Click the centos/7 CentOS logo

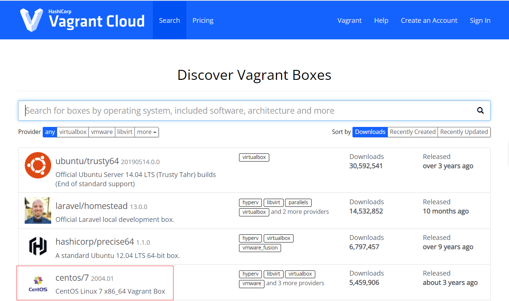click(x=38, y=284)
